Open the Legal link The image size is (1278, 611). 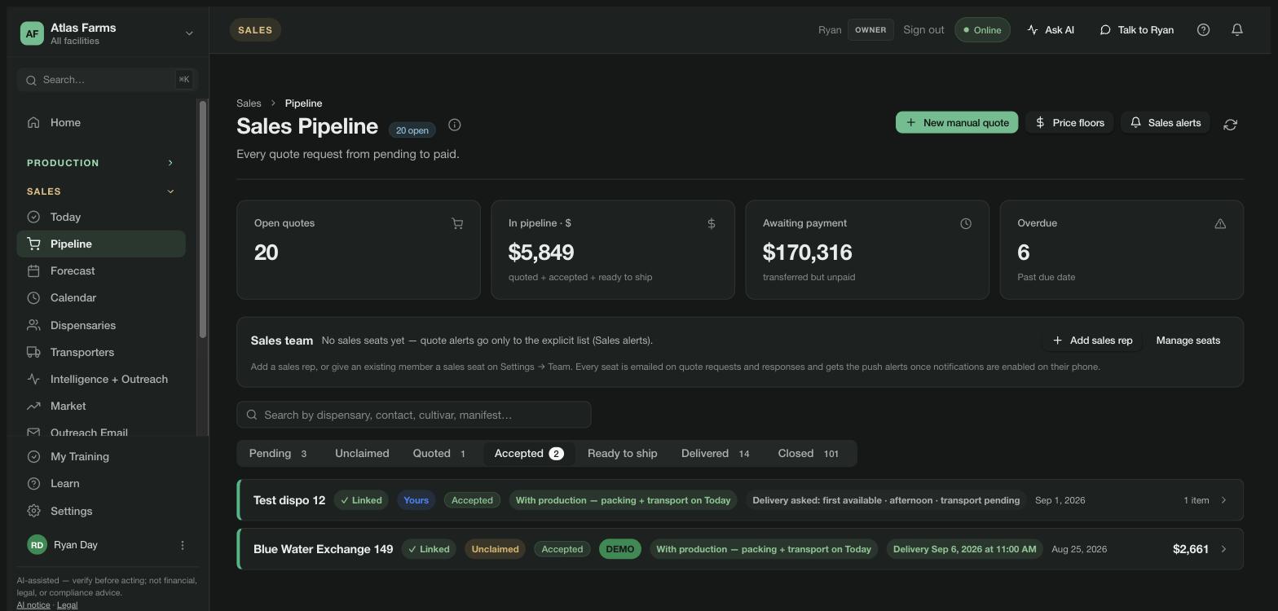[67, 604]
